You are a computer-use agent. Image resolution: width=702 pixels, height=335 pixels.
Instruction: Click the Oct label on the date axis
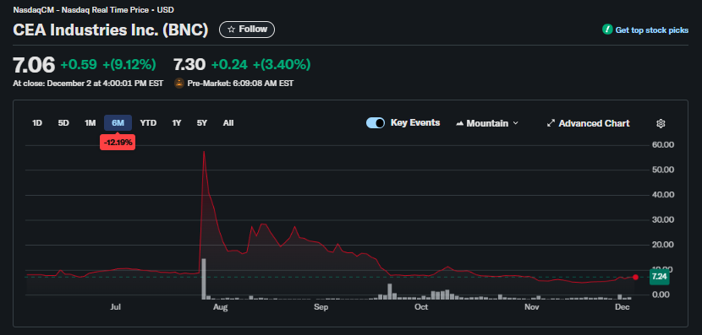pos(421,307)
